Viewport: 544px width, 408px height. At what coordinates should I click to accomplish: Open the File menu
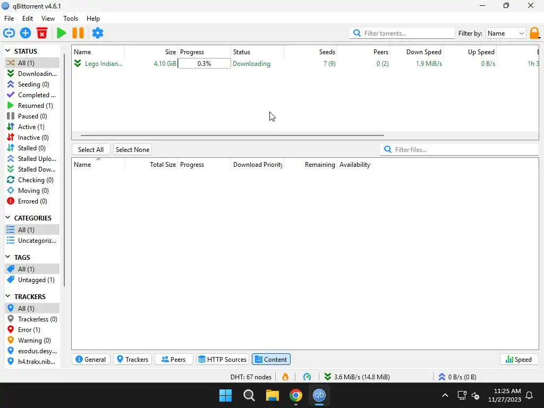(9, 19)
